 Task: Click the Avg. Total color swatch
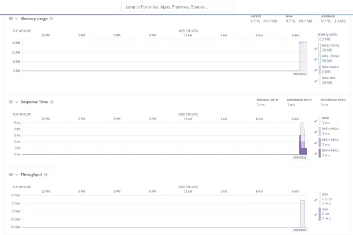[320, 59]
